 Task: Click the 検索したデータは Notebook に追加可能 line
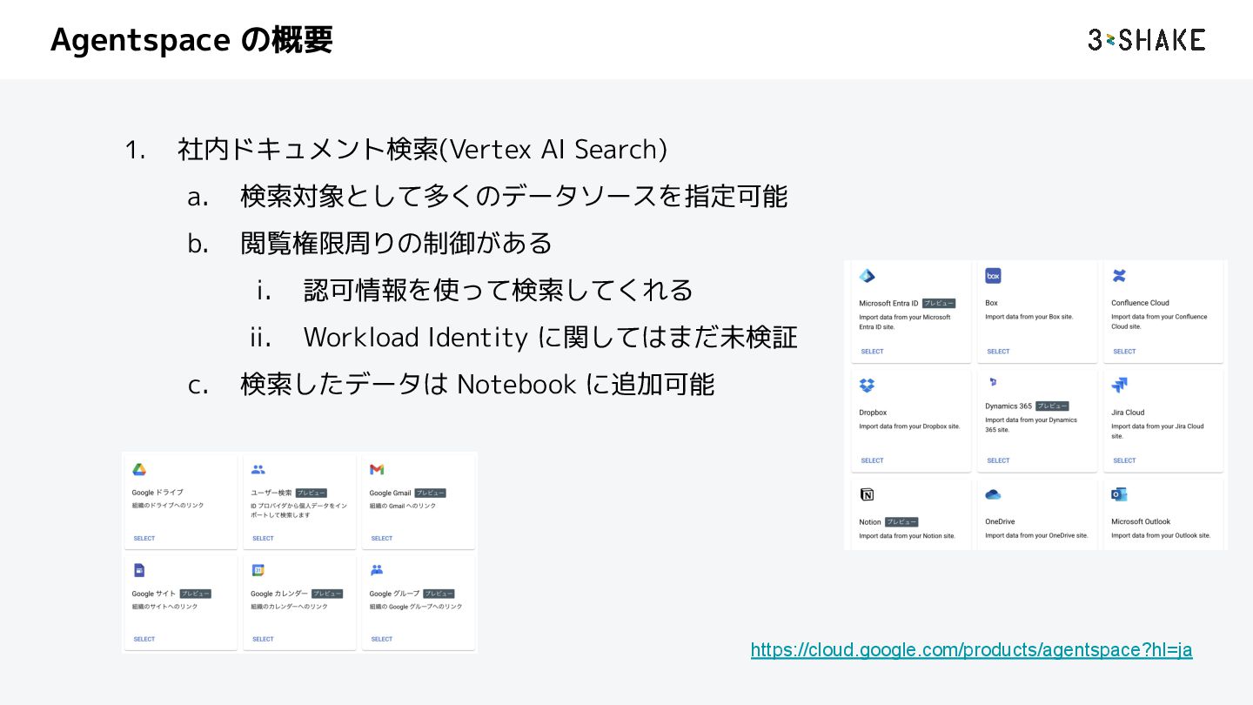[477, 384]
